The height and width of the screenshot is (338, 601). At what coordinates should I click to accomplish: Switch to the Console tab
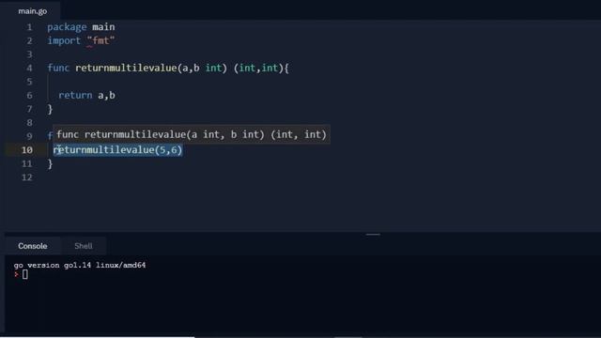[x=33, y=246]
